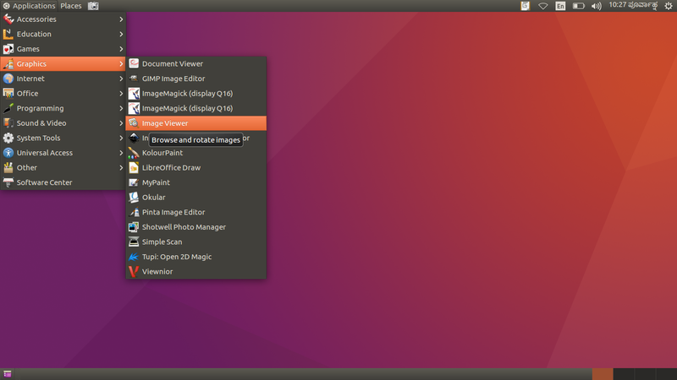The width and height of the screenshot is (677, 380).
Task: Expand the Programming submenu arrow
Action: (x=121, y=109)
